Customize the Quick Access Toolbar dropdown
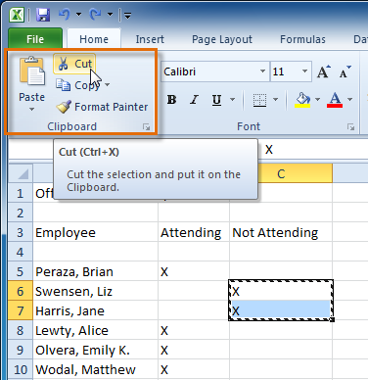Screen dimensions: 368x380 (127, 15)
